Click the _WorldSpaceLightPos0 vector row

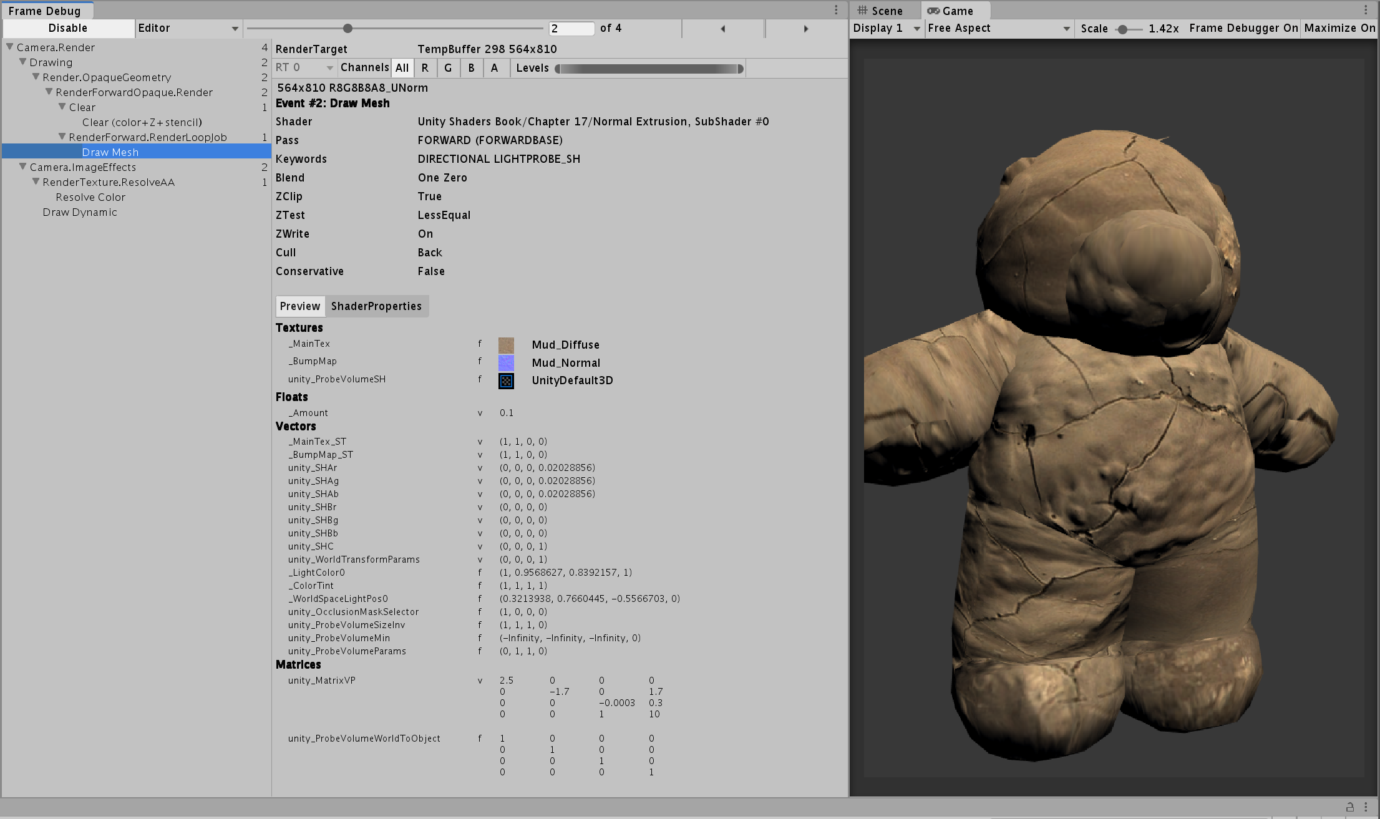pos(483,599)
